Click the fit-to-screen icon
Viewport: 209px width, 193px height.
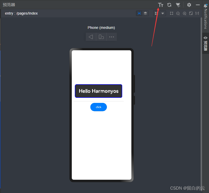(191, 13)
